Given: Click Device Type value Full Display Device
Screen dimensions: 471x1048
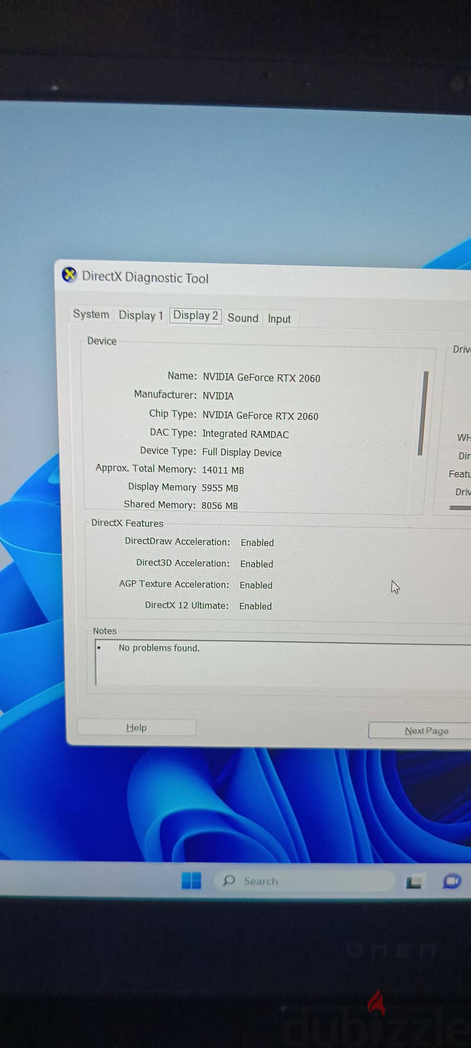Looking at the screenshot, I should pyautogui.click(x=242, y=452).
